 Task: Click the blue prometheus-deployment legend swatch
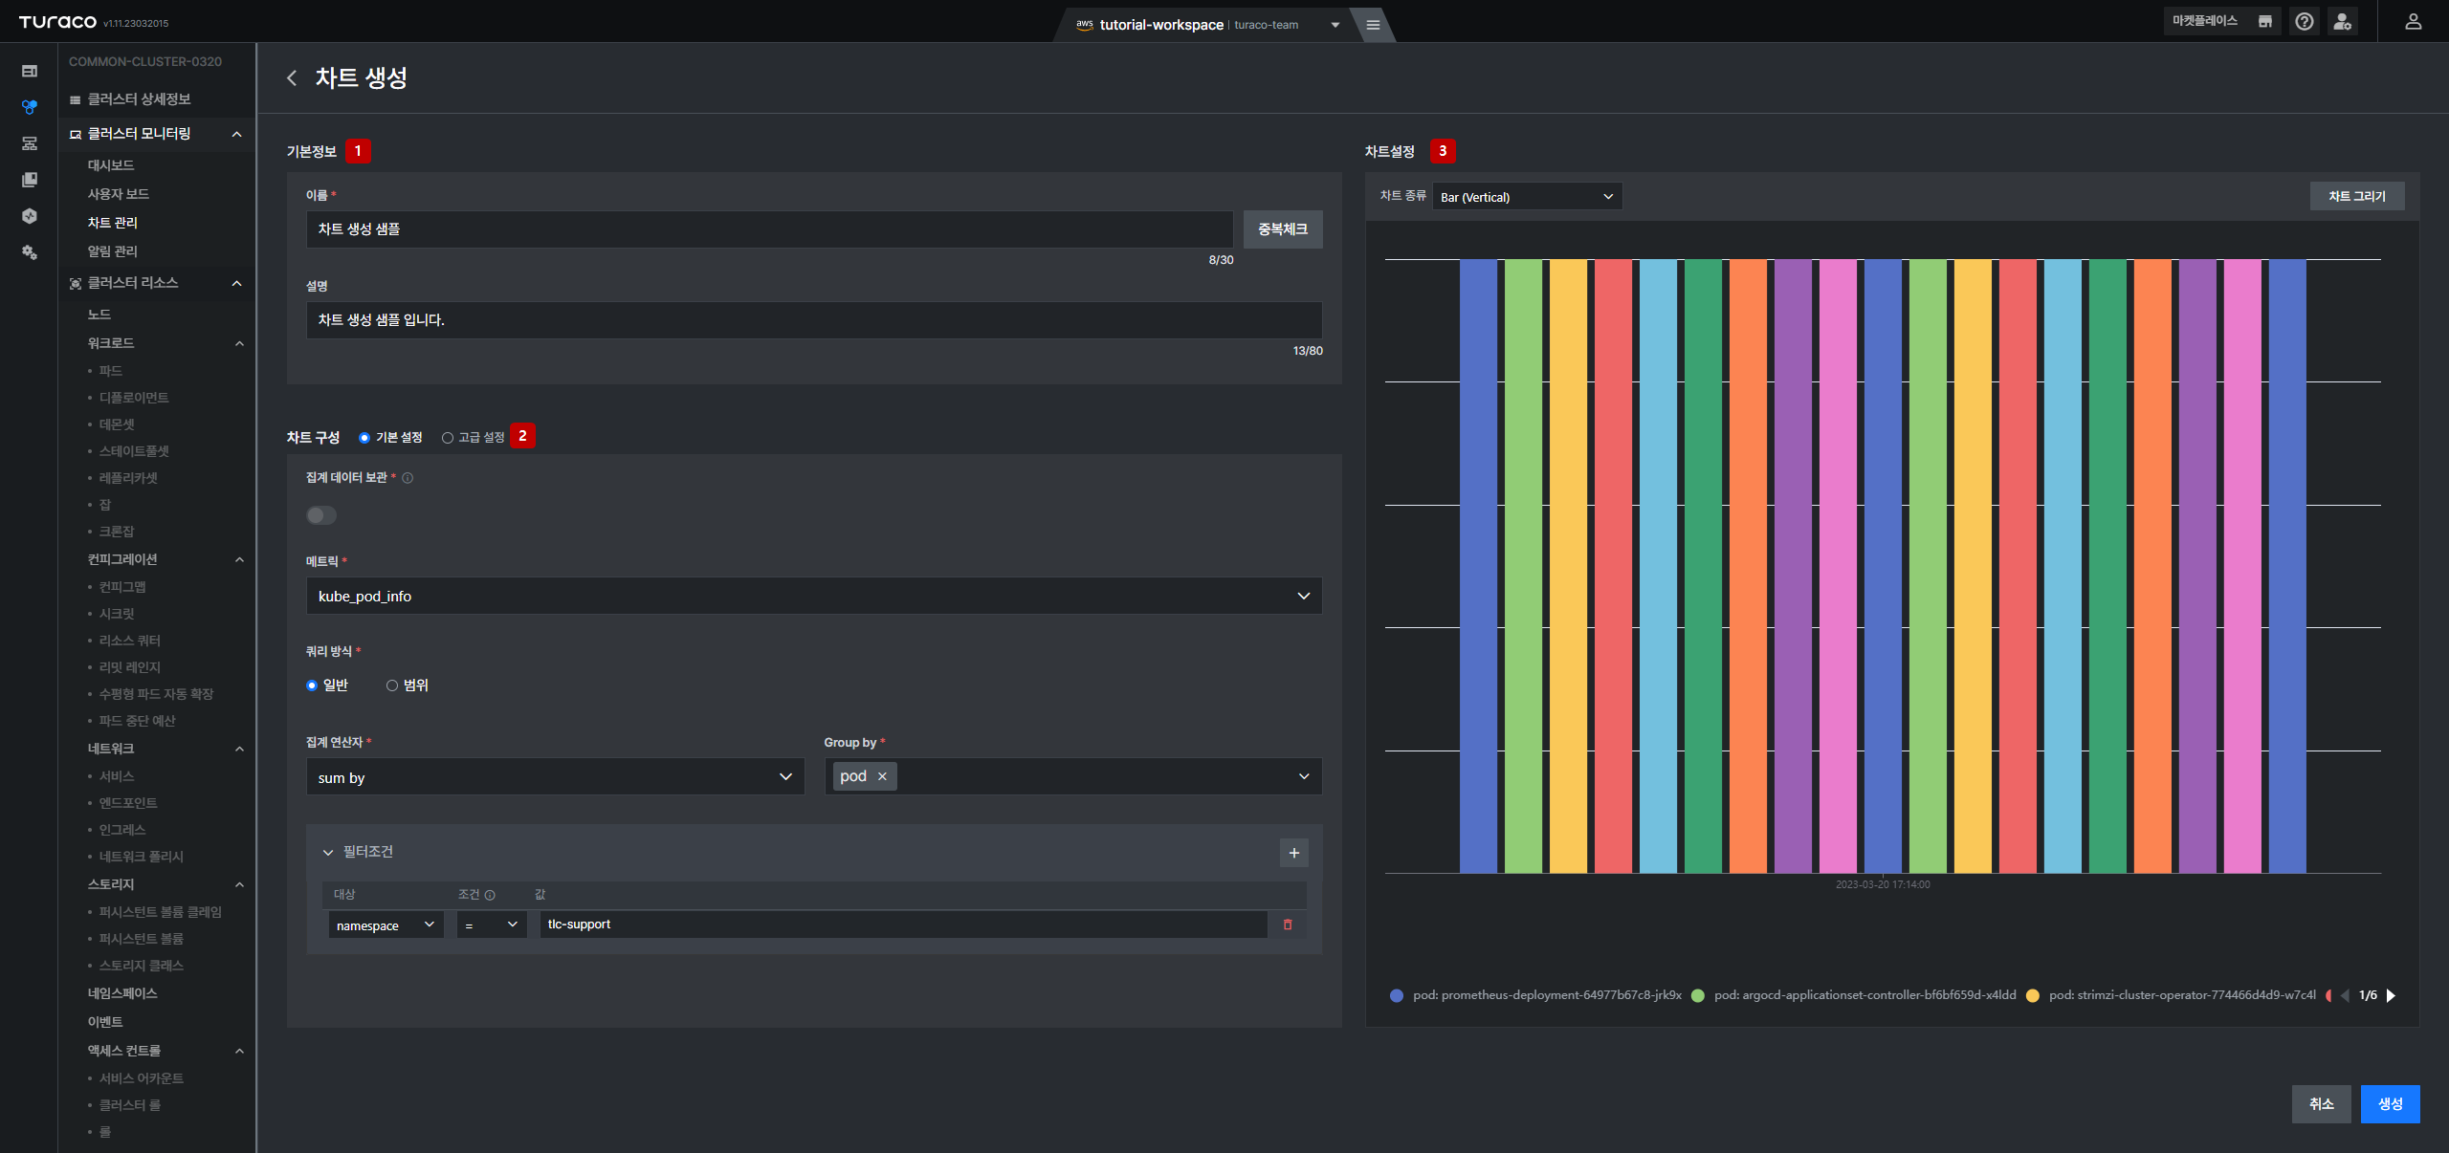tap(1397, 995)
